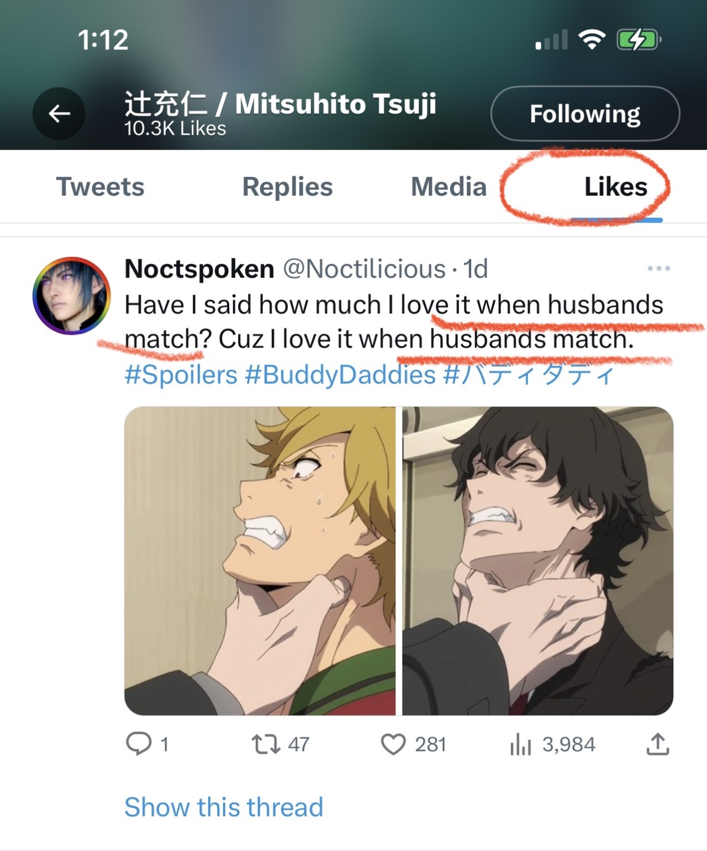The width and height of the screenshot is (707, 851).
Task: Open the Show this thread link
Action: 224,807
